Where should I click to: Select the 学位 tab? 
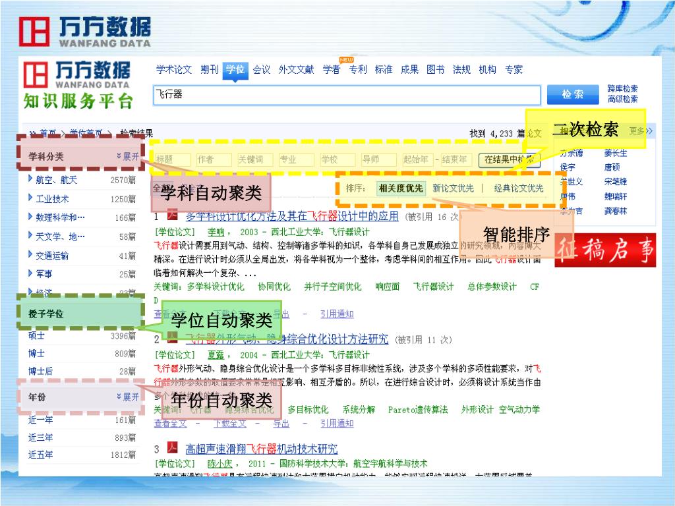click(x=235, y=70)
